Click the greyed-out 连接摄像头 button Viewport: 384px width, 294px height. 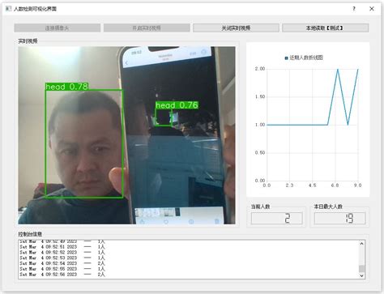(58, 28)
